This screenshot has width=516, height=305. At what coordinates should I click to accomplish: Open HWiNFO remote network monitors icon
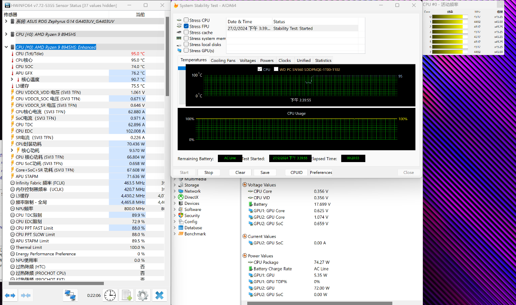tap(70, 295)
